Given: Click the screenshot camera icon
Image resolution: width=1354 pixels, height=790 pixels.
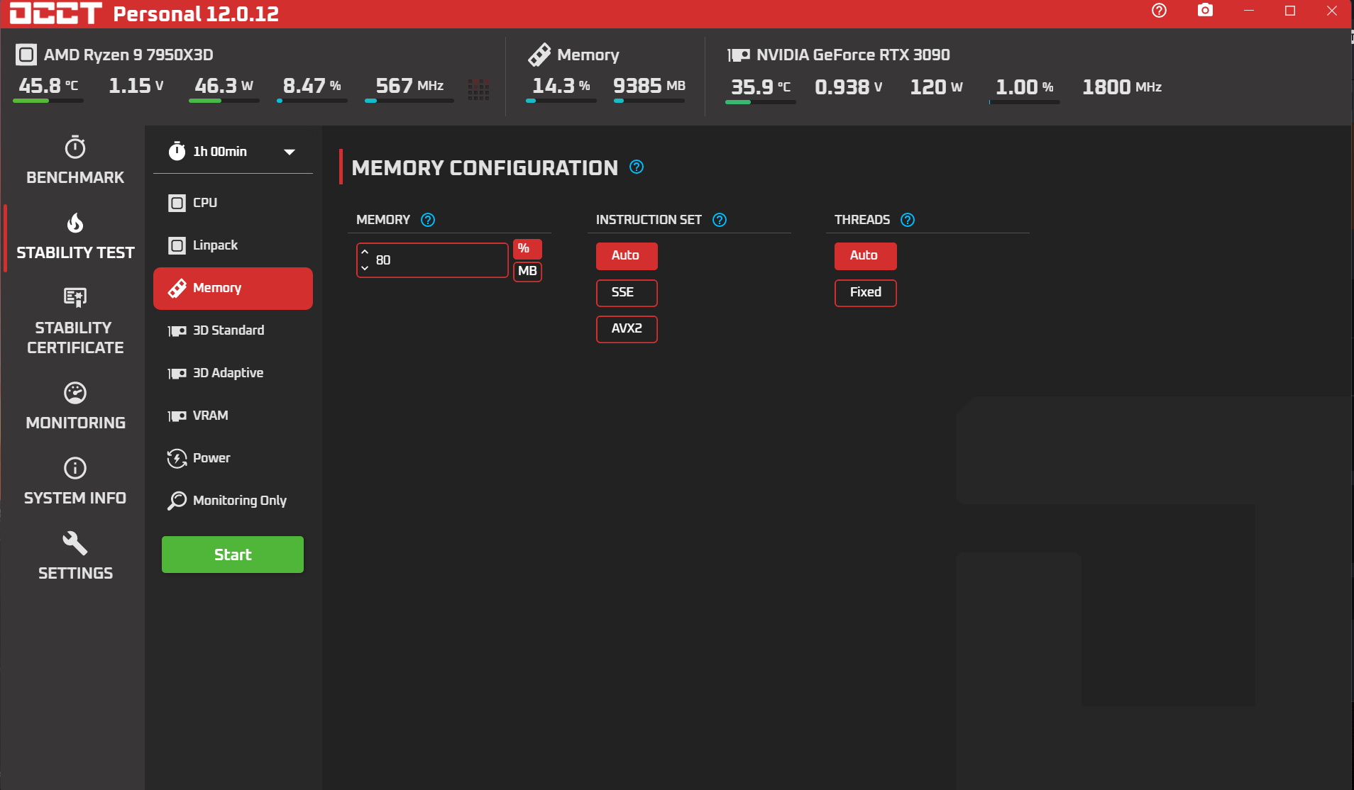Looking at the screenshot, I should tap(1205, 11).
